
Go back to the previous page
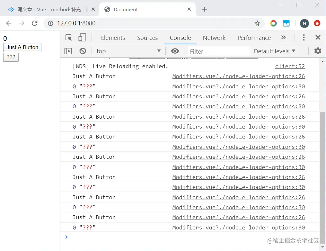(9, 23)
